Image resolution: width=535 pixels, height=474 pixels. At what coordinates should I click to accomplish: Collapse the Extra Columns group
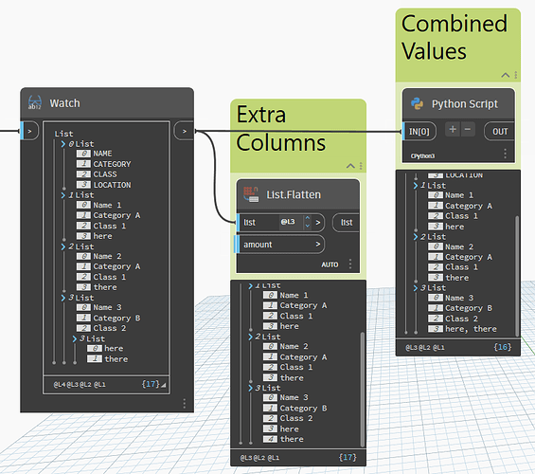(x=350, y=166)
